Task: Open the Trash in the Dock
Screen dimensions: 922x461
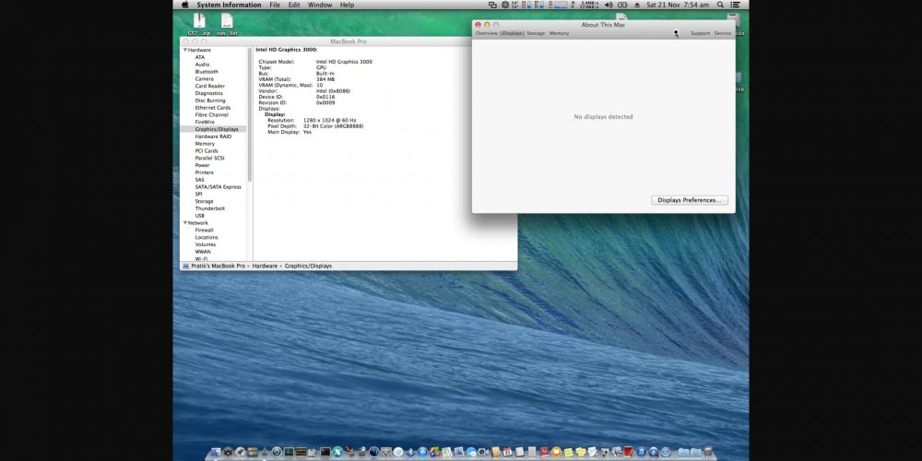Action: pyautogui.click(x=707, y=452)
